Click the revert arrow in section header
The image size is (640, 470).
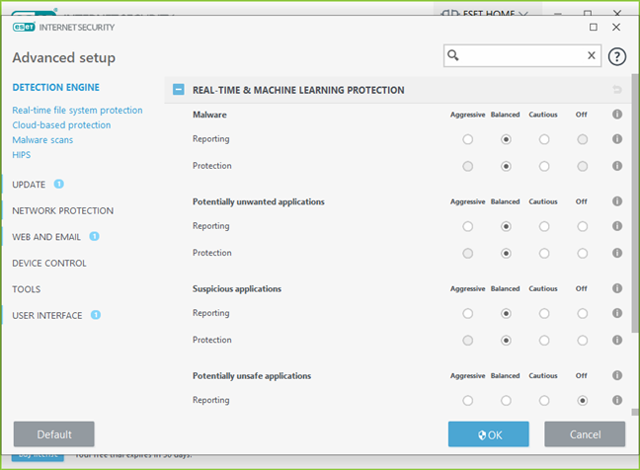[616, 89]
